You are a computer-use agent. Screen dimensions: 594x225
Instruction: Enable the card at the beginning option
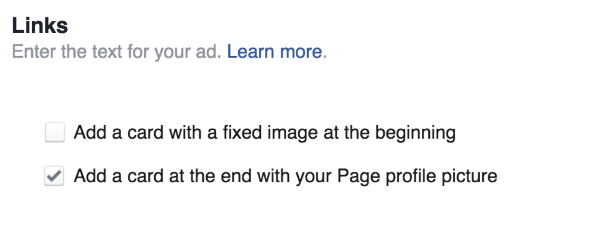(x=55, y=133)
